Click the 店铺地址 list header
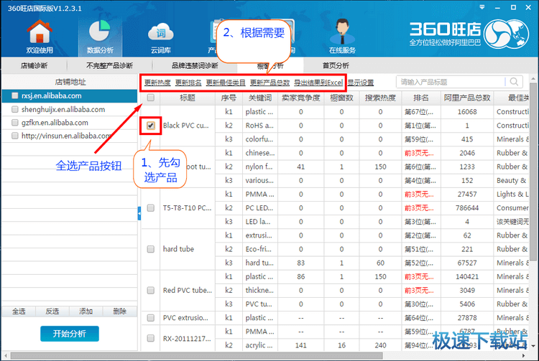This screenshot has width=539, height=361. [x=70, y=82]
